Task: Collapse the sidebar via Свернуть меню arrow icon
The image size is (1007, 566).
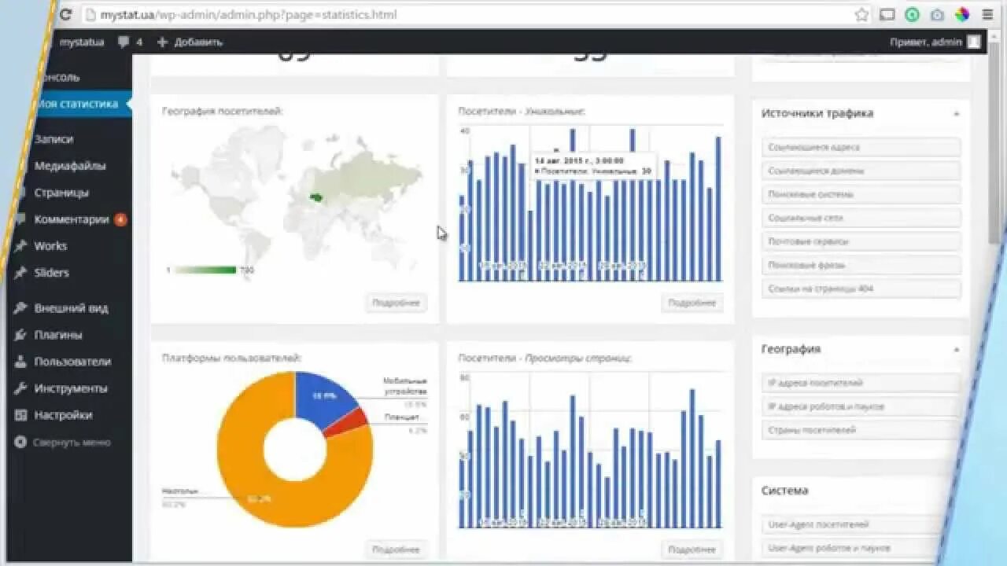Action: 20,443
